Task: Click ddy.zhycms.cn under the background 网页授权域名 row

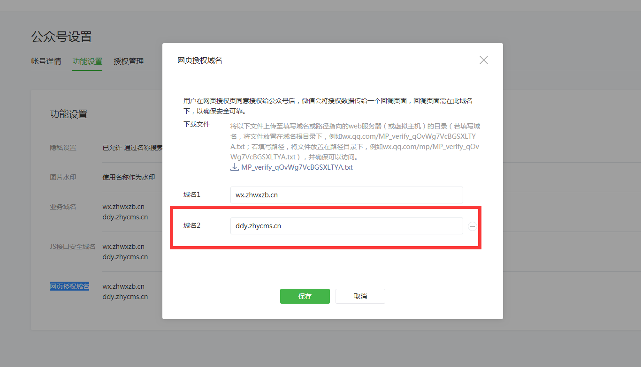Action: pyautogui.click(x=125, y=297)
